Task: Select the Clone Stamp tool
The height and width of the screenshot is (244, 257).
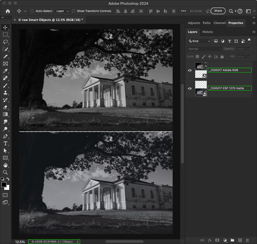Action: pos(5,93)
